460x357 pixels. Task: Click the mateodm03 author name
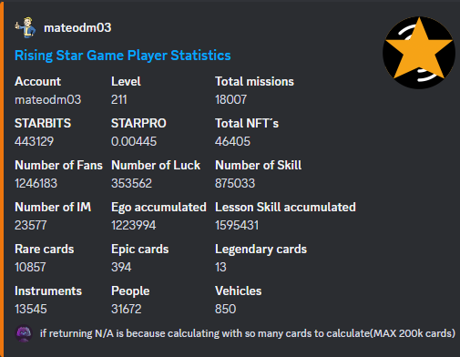[77, 28]
